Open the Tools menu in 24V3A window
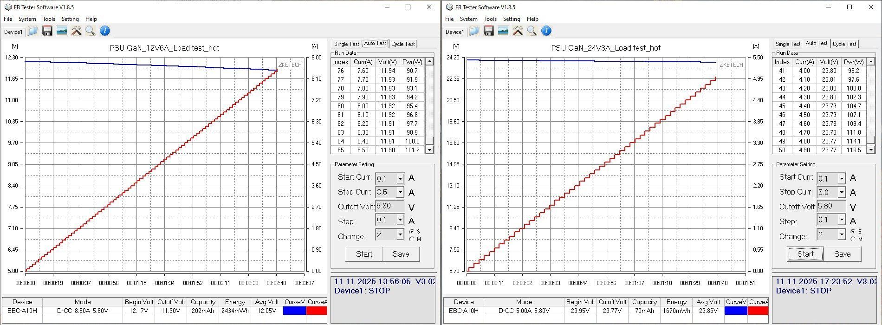 click(x=490, y=19)
